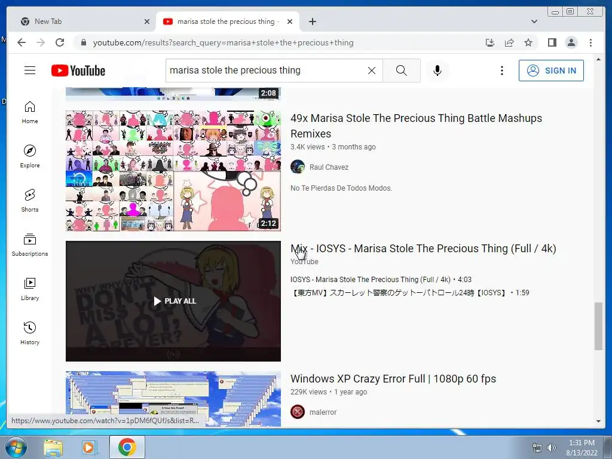The image size is (612, 459).
Task: Close the marisa stole the precious thing tab
Action: 290,22
